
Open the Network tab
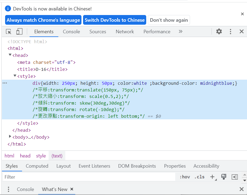[125, 32]
